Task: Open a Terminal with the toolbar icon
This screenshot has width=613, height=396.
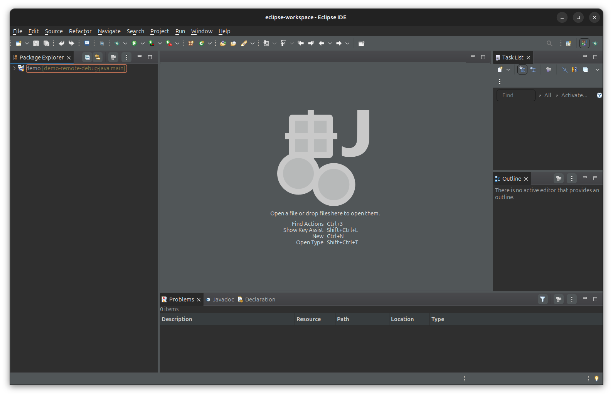Action: point(87,43)
